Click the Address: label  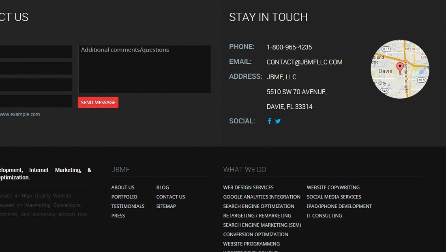point(245,76)
